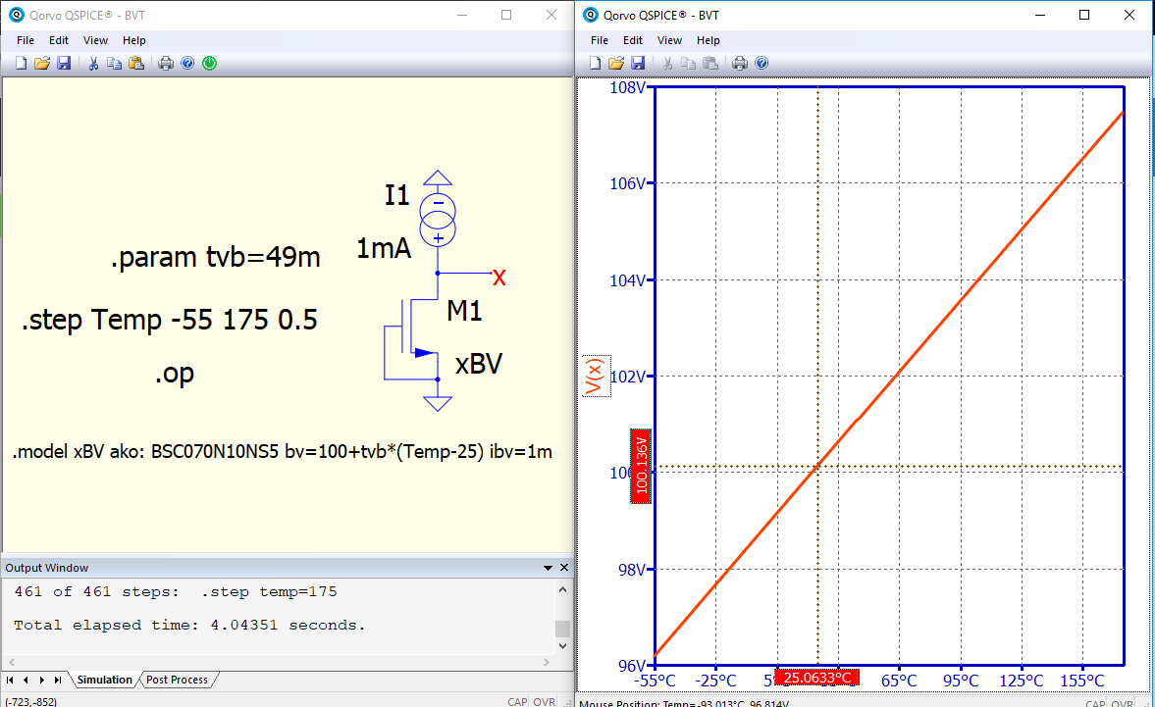This screenshot has width=1155, height=707.
Task: Minimize the schematic BVT window
Action: click(462, 15)
